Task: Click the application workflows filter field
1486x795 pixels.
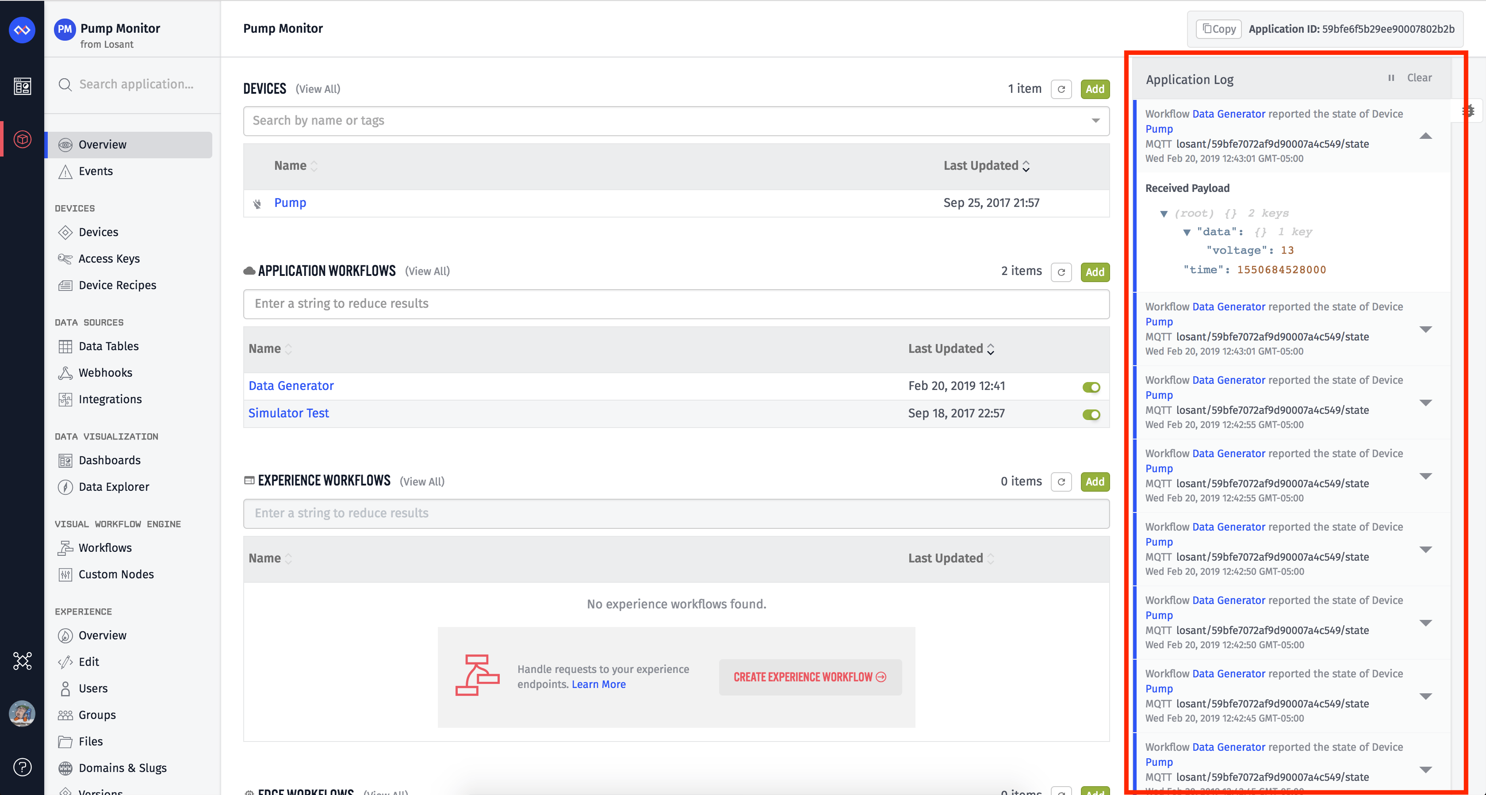Action: tap(676, 303)
